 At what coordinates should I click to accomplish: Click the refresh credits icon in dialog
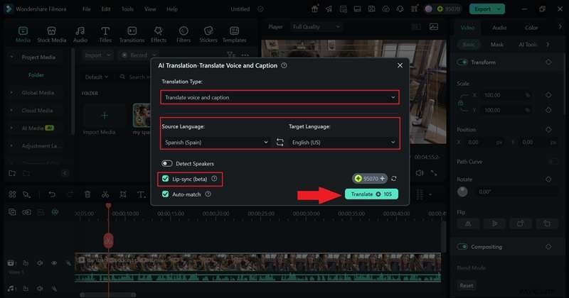tap(394, 179)
